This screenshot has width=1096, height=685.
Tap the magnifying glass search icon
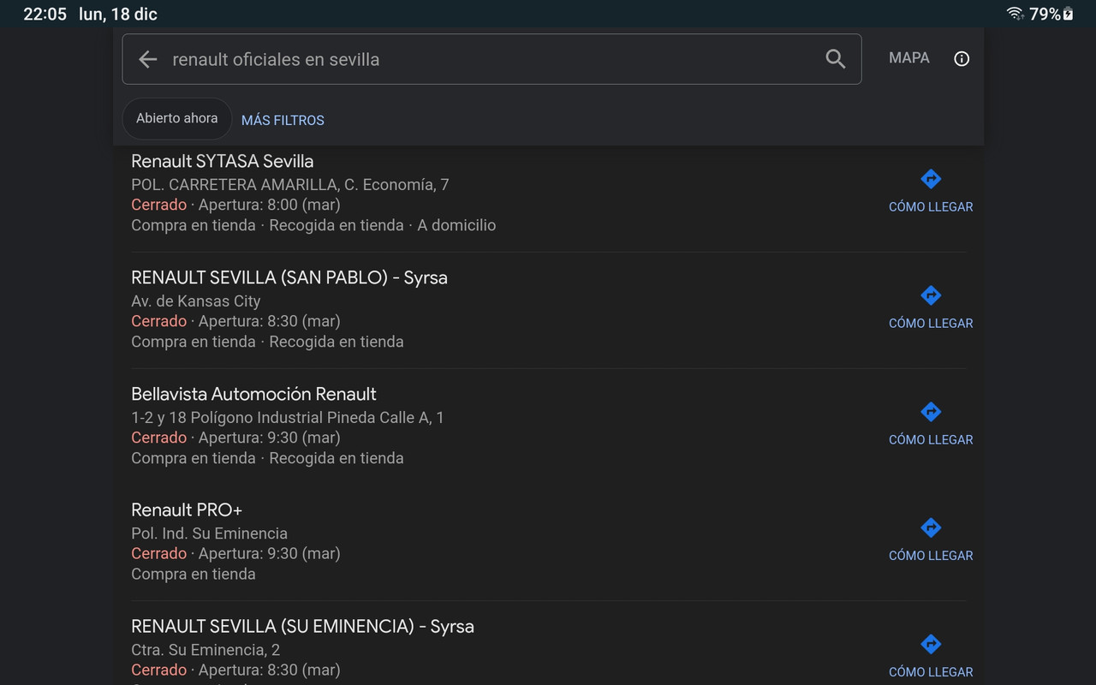click(835, 59)
